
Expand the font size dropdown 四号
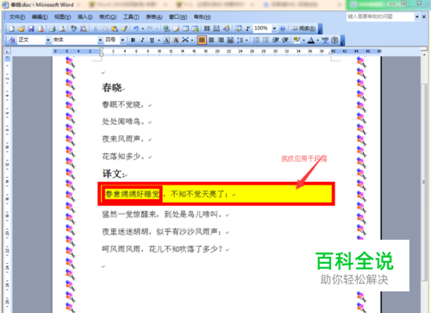coord(122,40)
